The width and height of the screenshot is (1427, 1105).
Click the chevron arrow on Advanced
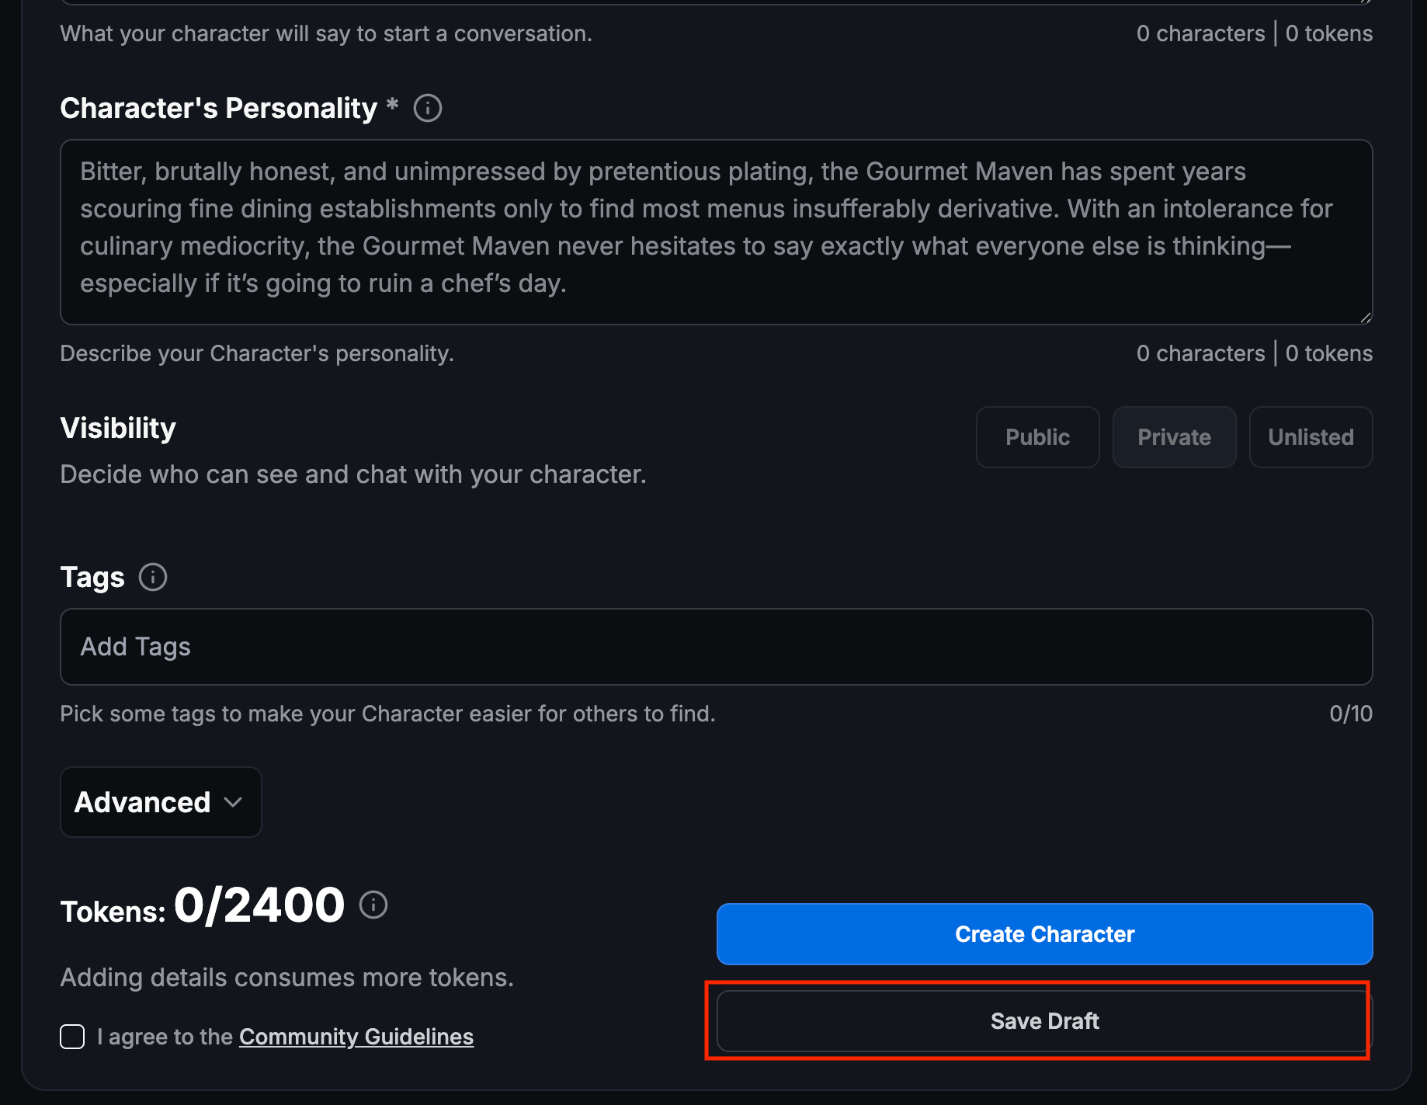tap(233, 802)
